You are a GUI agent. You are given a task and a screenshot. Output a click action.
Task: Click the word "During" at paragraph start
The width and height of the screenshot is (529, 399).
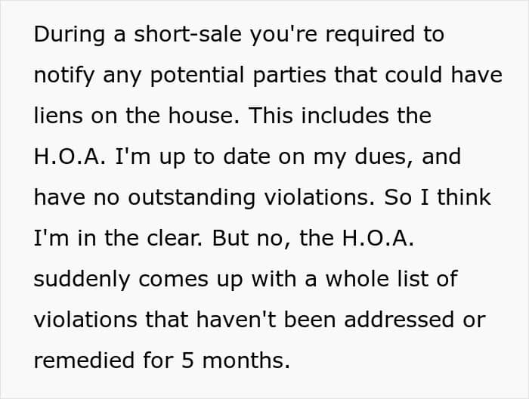click(70, 35)
